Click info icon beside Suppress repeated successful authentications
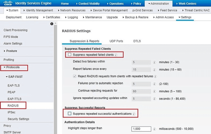Screen dimensions: 211x134 click(134, 114)
